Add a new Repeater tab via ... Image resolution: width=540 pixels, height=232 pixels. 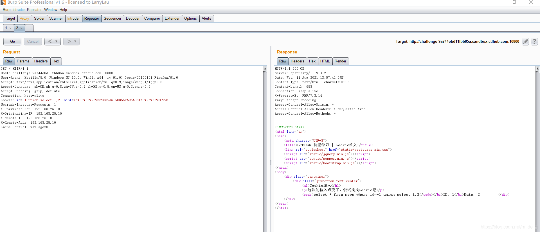click(29, 28)
